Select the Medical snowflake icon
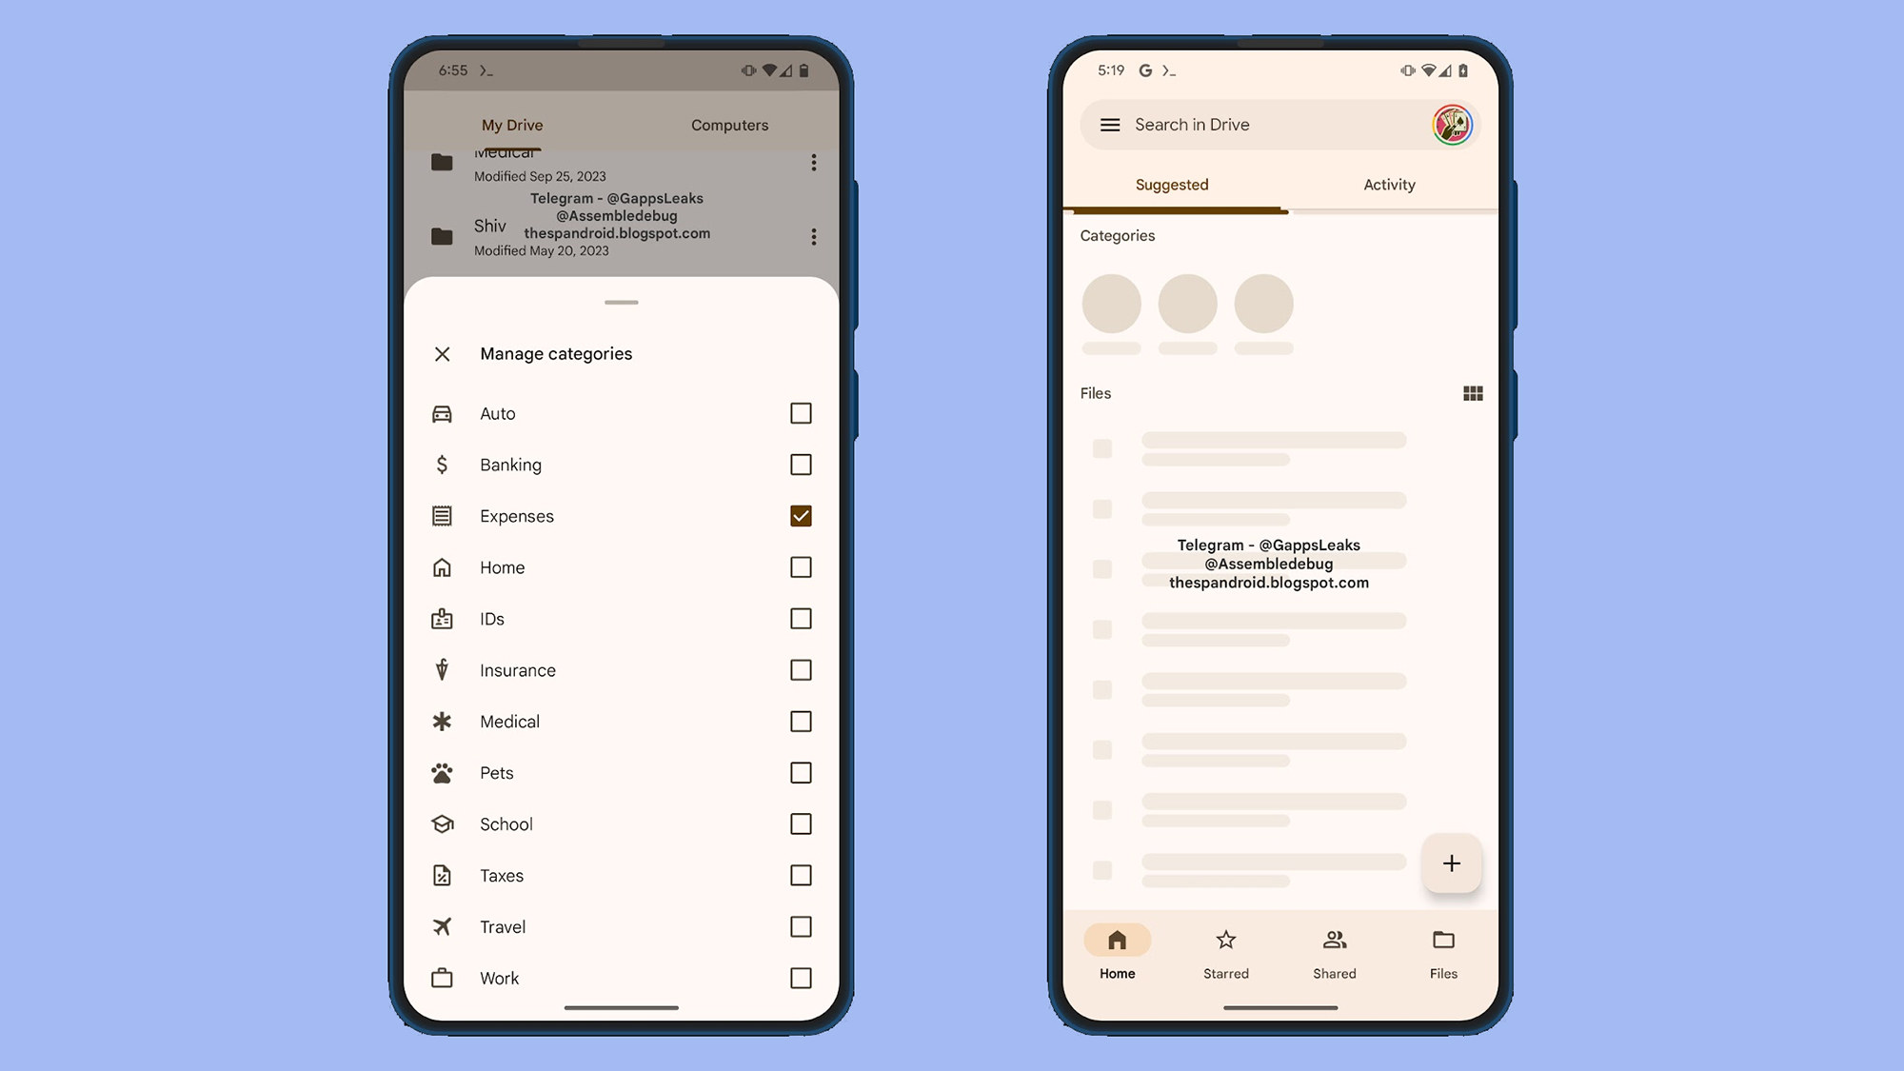1904x1071 pixels. coord(442,721)
